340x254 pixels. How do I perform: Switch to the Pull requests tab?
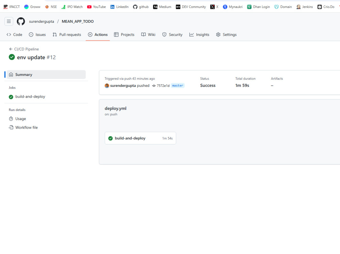coord(67,35)
